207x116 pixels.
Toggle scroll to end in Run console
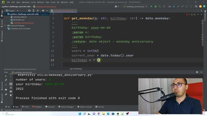click(x=11, y=88)
